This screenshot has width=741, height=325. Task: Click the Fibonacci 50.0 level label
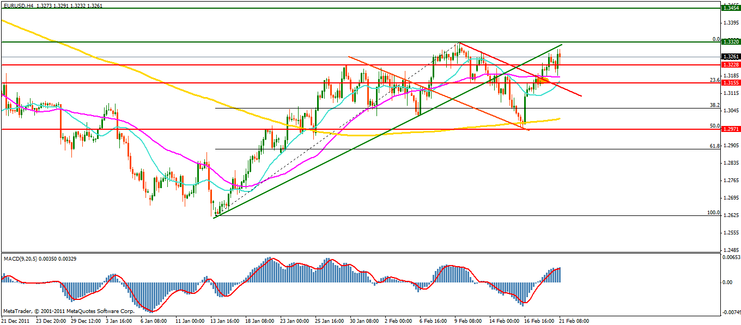pos(715,126)
